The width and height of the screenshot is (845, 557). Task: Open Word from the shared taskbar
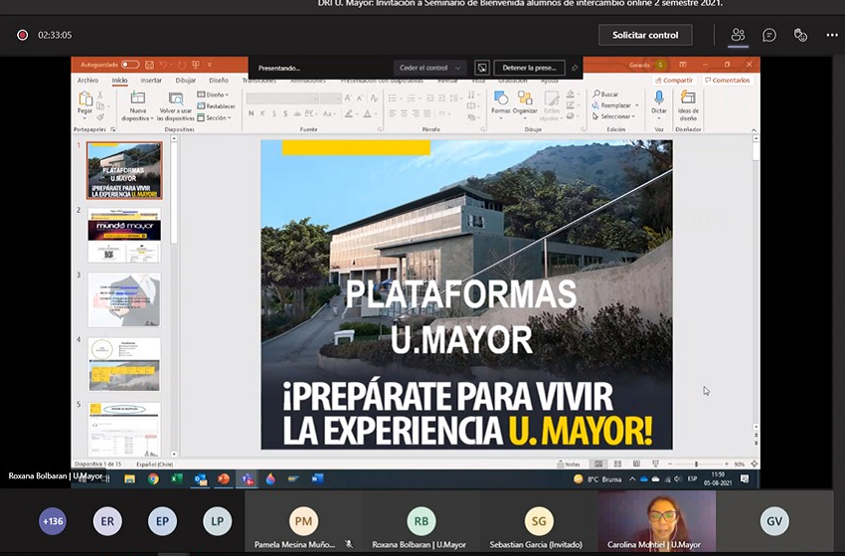(x=317, y=478)
